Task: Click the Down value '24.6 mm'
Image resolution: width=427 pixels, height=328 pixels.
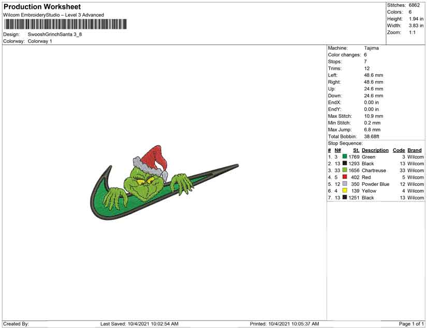Action: (374, 96)
